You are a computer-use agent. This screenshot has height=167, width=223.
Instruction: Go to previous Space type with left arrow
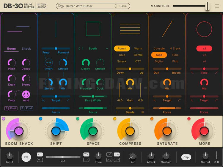pyautogui.click(x=79, y=49)
